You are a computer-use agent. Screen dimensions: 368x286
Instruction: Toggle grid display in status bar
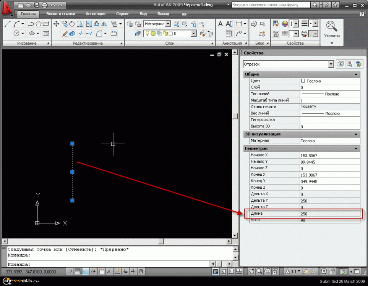click(x=78, y=272)
